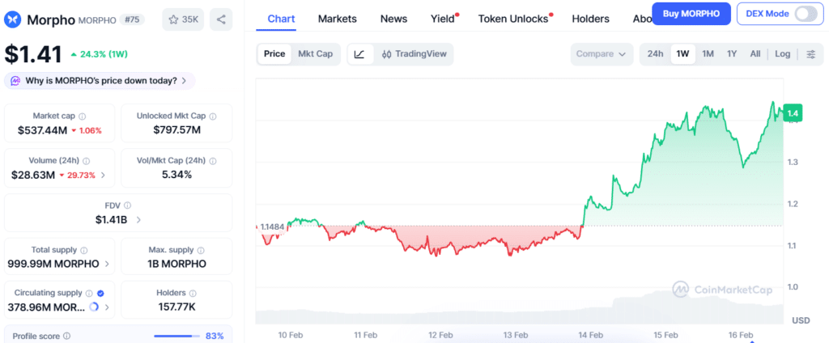Click info icon beside Volume (24h)
This screenshot has height=343, width=829.
86,161
